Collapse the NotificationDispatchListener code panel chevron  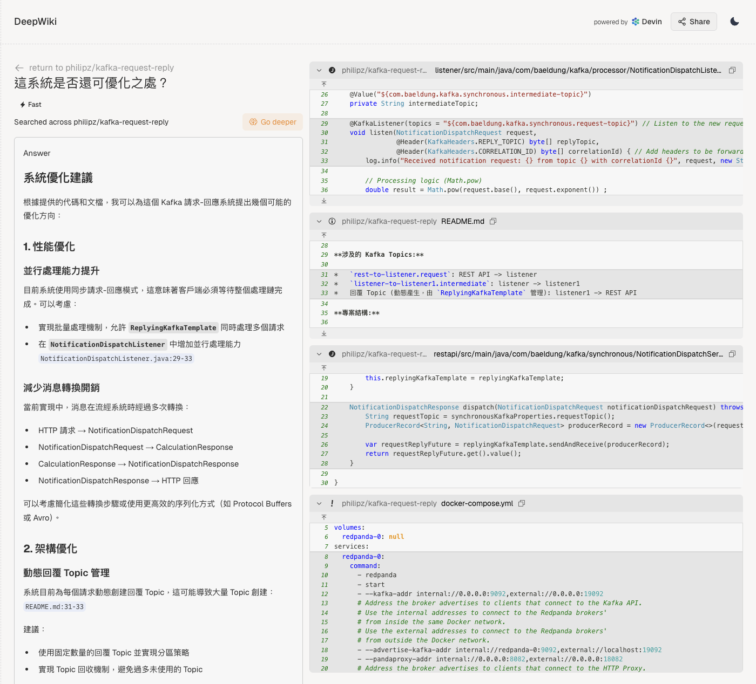319,70
